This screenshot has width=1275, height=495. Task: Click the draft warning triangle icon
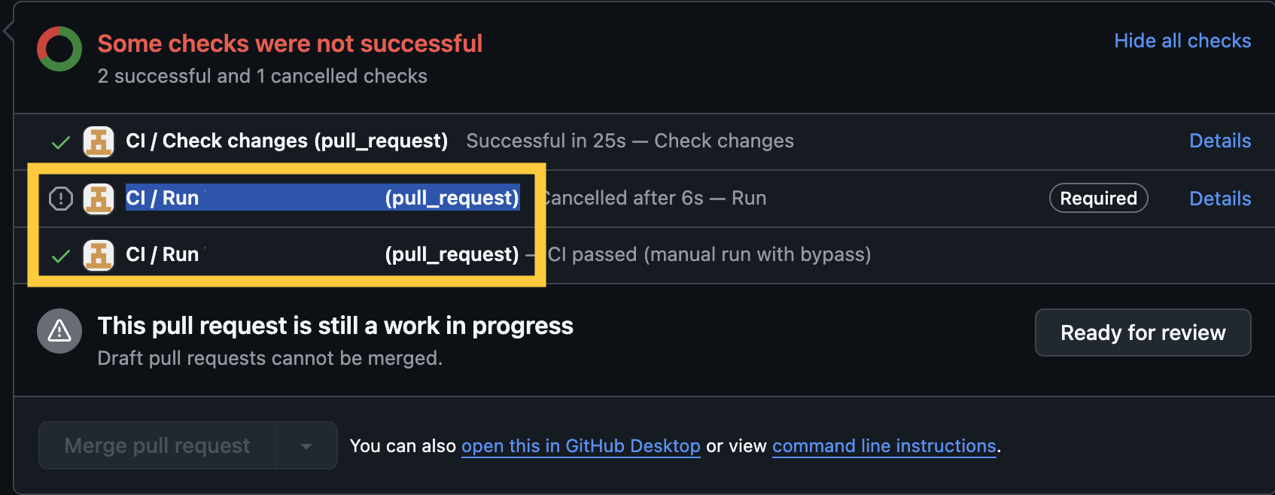point(59,331)
